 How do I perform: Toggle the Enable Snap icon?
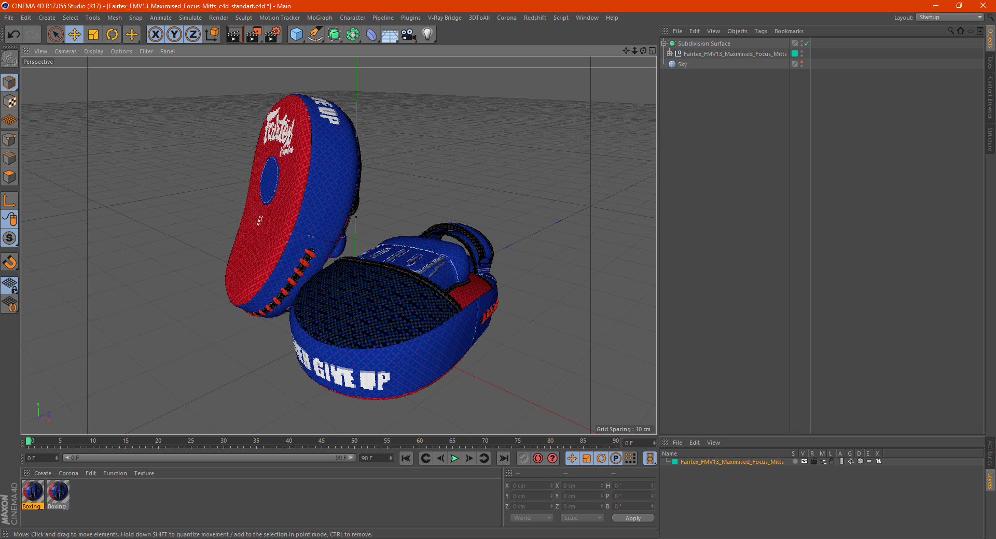[x=9, y=238]
